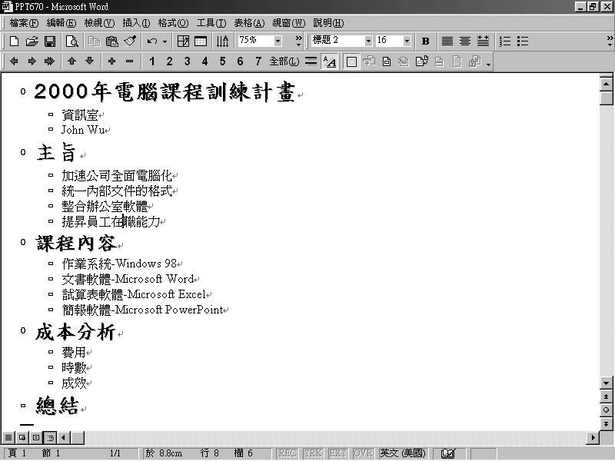Click the Tables and Borders icon
This screenshot has height=461, width=615.
click(183, 41)
